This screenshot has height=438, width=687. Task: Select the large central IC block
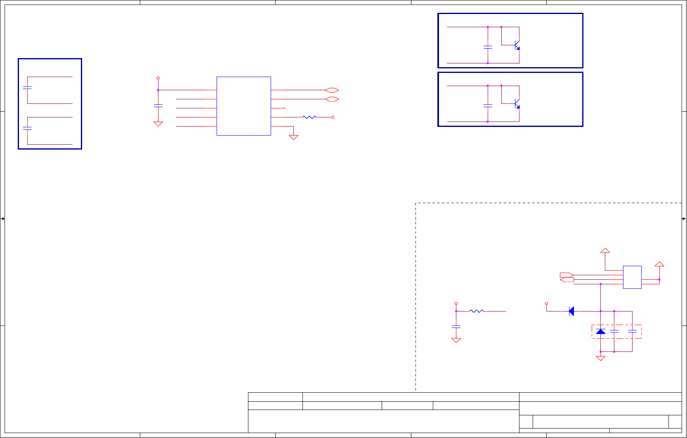pos(244,106)
